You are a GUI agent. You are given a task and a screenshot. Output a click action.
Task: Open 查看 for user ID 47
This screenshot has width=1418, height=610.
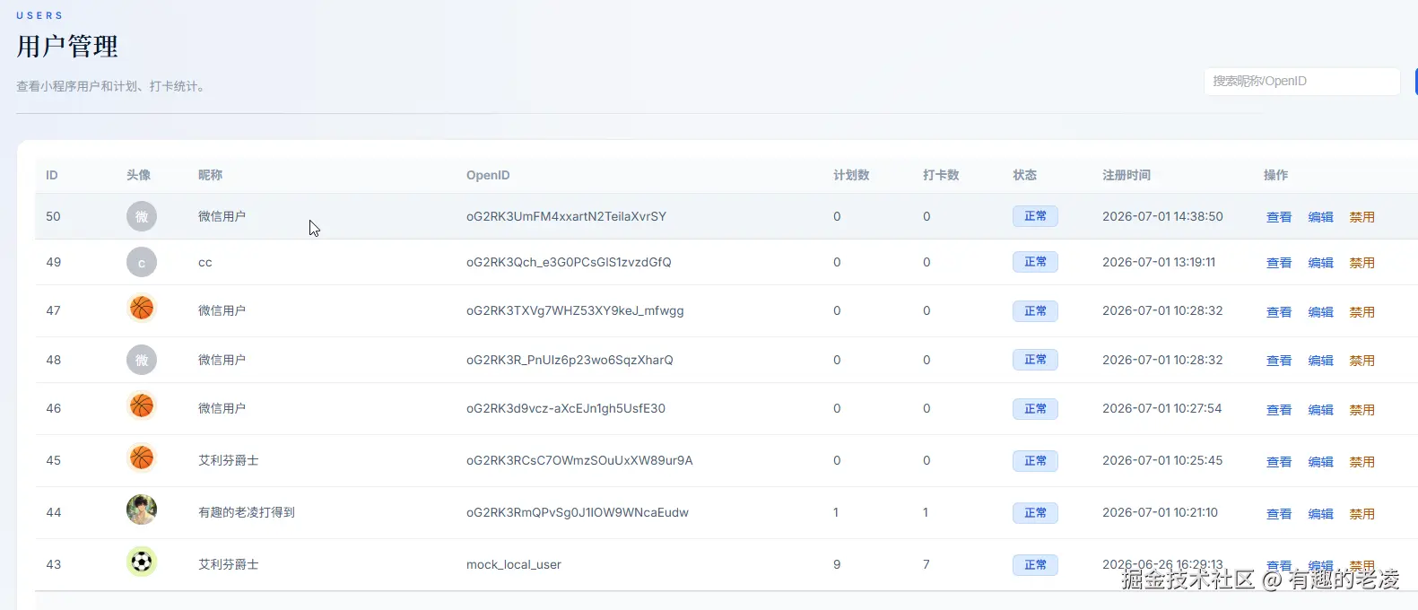[1279, 312]
